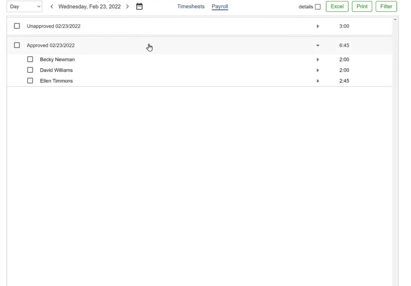The image size is (411, 286).
Task: Click the Wednesday, Feb 23, 2022 date text
Action: click(x=90, y=6)
